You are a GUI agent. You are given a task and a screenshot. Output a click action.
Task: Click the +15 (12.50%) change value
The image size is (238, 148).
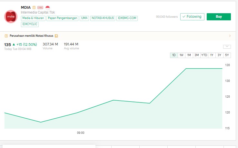pos(27,44)
